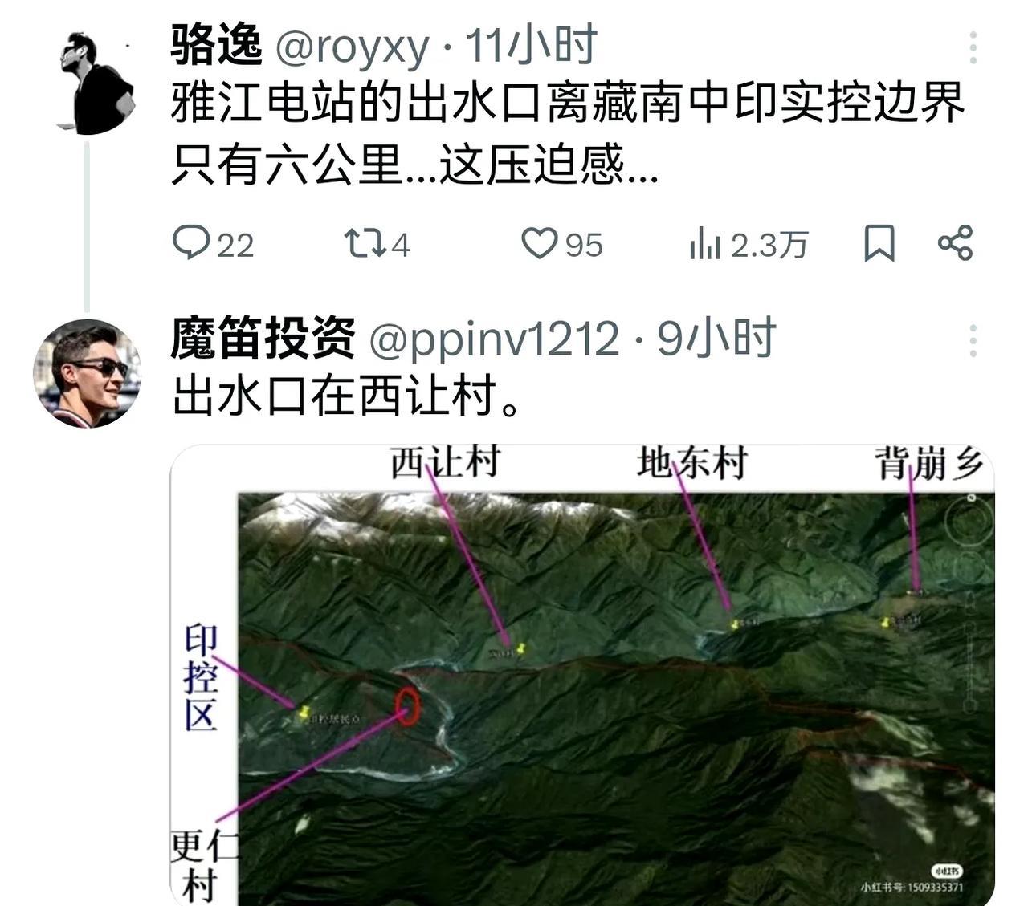The height and width of the screenshot is (906, 1028).
Task: Click the red circled spot on map
Action: click(x=409, y=706)
